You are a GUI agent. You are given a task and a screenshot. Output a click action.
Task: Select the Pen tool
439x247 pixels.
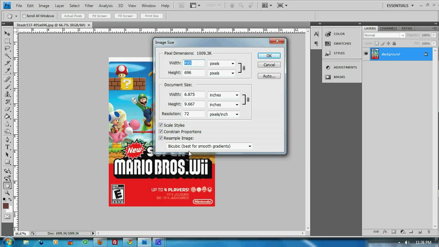(x=7, y=140)
